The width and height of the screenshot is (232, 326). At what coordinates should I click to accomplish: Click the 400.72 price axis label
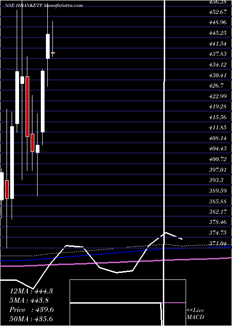pyautogui.click(x=218, y=159)
